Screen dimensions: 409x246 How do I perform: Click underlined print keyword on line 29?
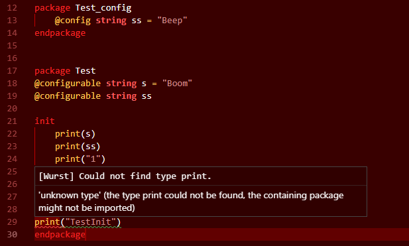pos(47,222)
